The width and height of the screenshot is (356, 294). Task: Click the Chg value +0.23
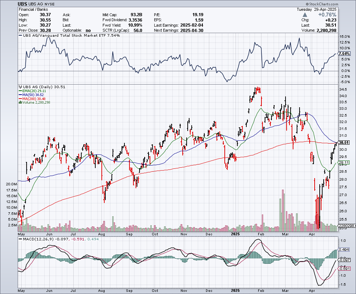331,20
